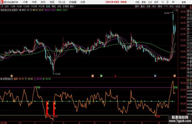Click the 证券交易未登录 login link
192x124 pixels.
tap(112, 2)
